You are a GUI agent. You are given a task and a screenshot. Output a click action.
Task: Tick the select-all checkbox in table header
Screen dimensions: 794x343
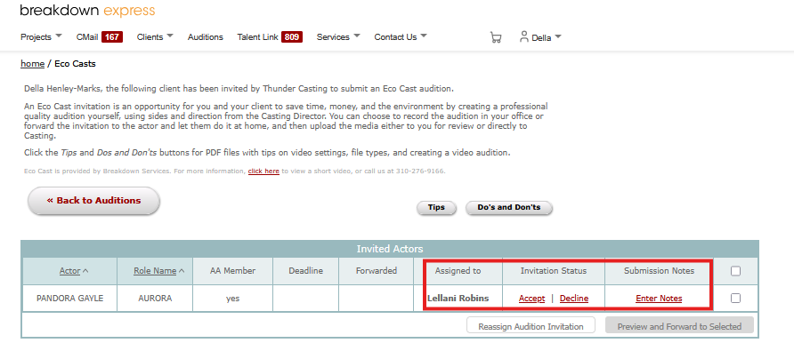(x=736, y=271)
